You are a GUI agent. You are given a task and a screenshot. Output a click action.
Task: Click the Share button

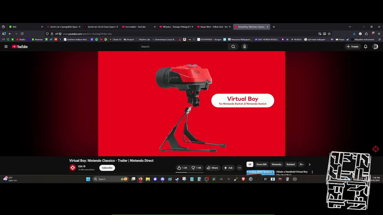pyautogui.click(x=212, y=168)
